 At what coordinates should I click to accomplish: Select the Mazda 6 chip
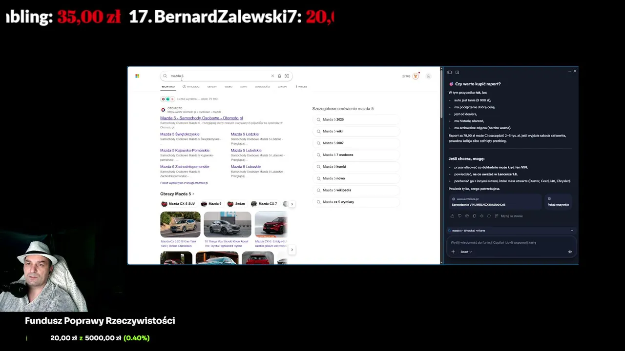[211, 204]
